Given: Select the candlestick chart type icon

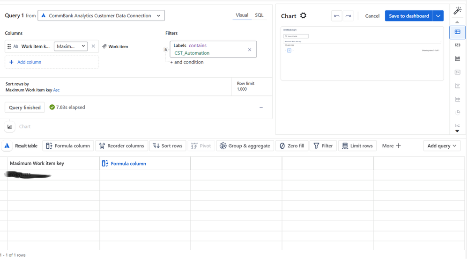Looking at the screenshot, I should pos(457,58).
